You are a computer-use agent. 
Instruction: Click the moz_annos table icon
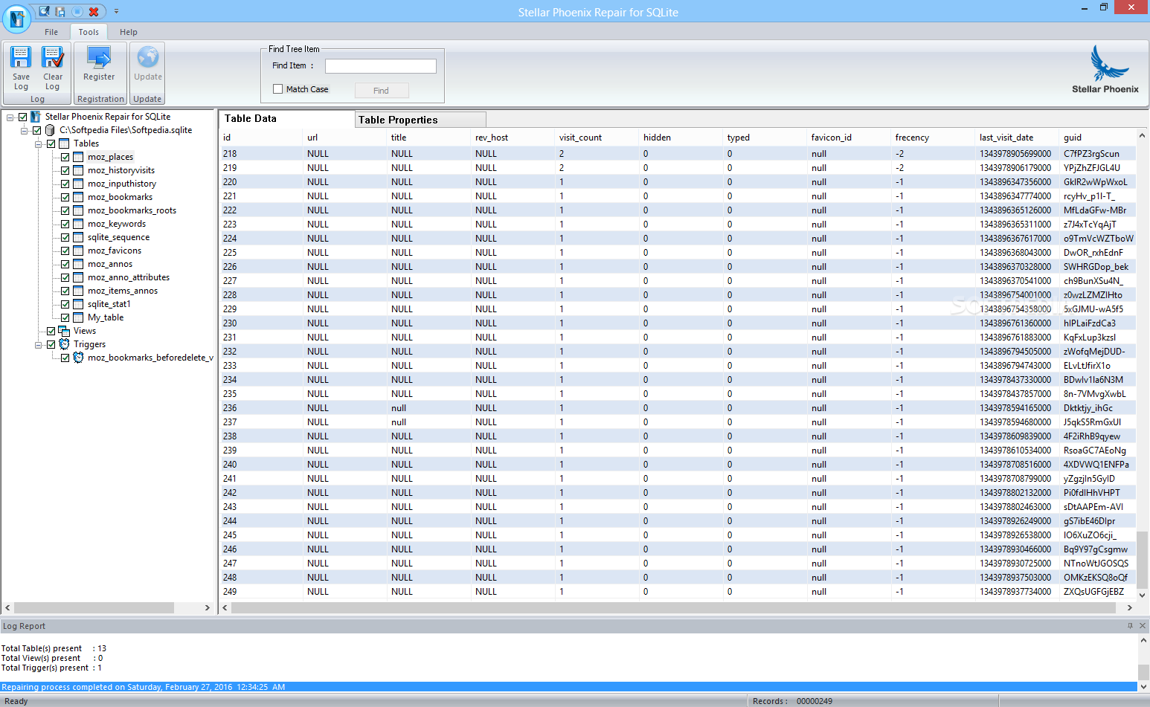(78, 264)
